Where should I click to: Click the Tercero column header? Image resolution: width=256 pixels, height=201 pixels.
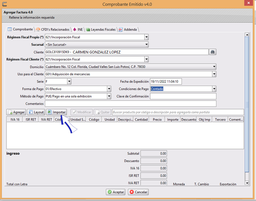[x=220, y=120]
